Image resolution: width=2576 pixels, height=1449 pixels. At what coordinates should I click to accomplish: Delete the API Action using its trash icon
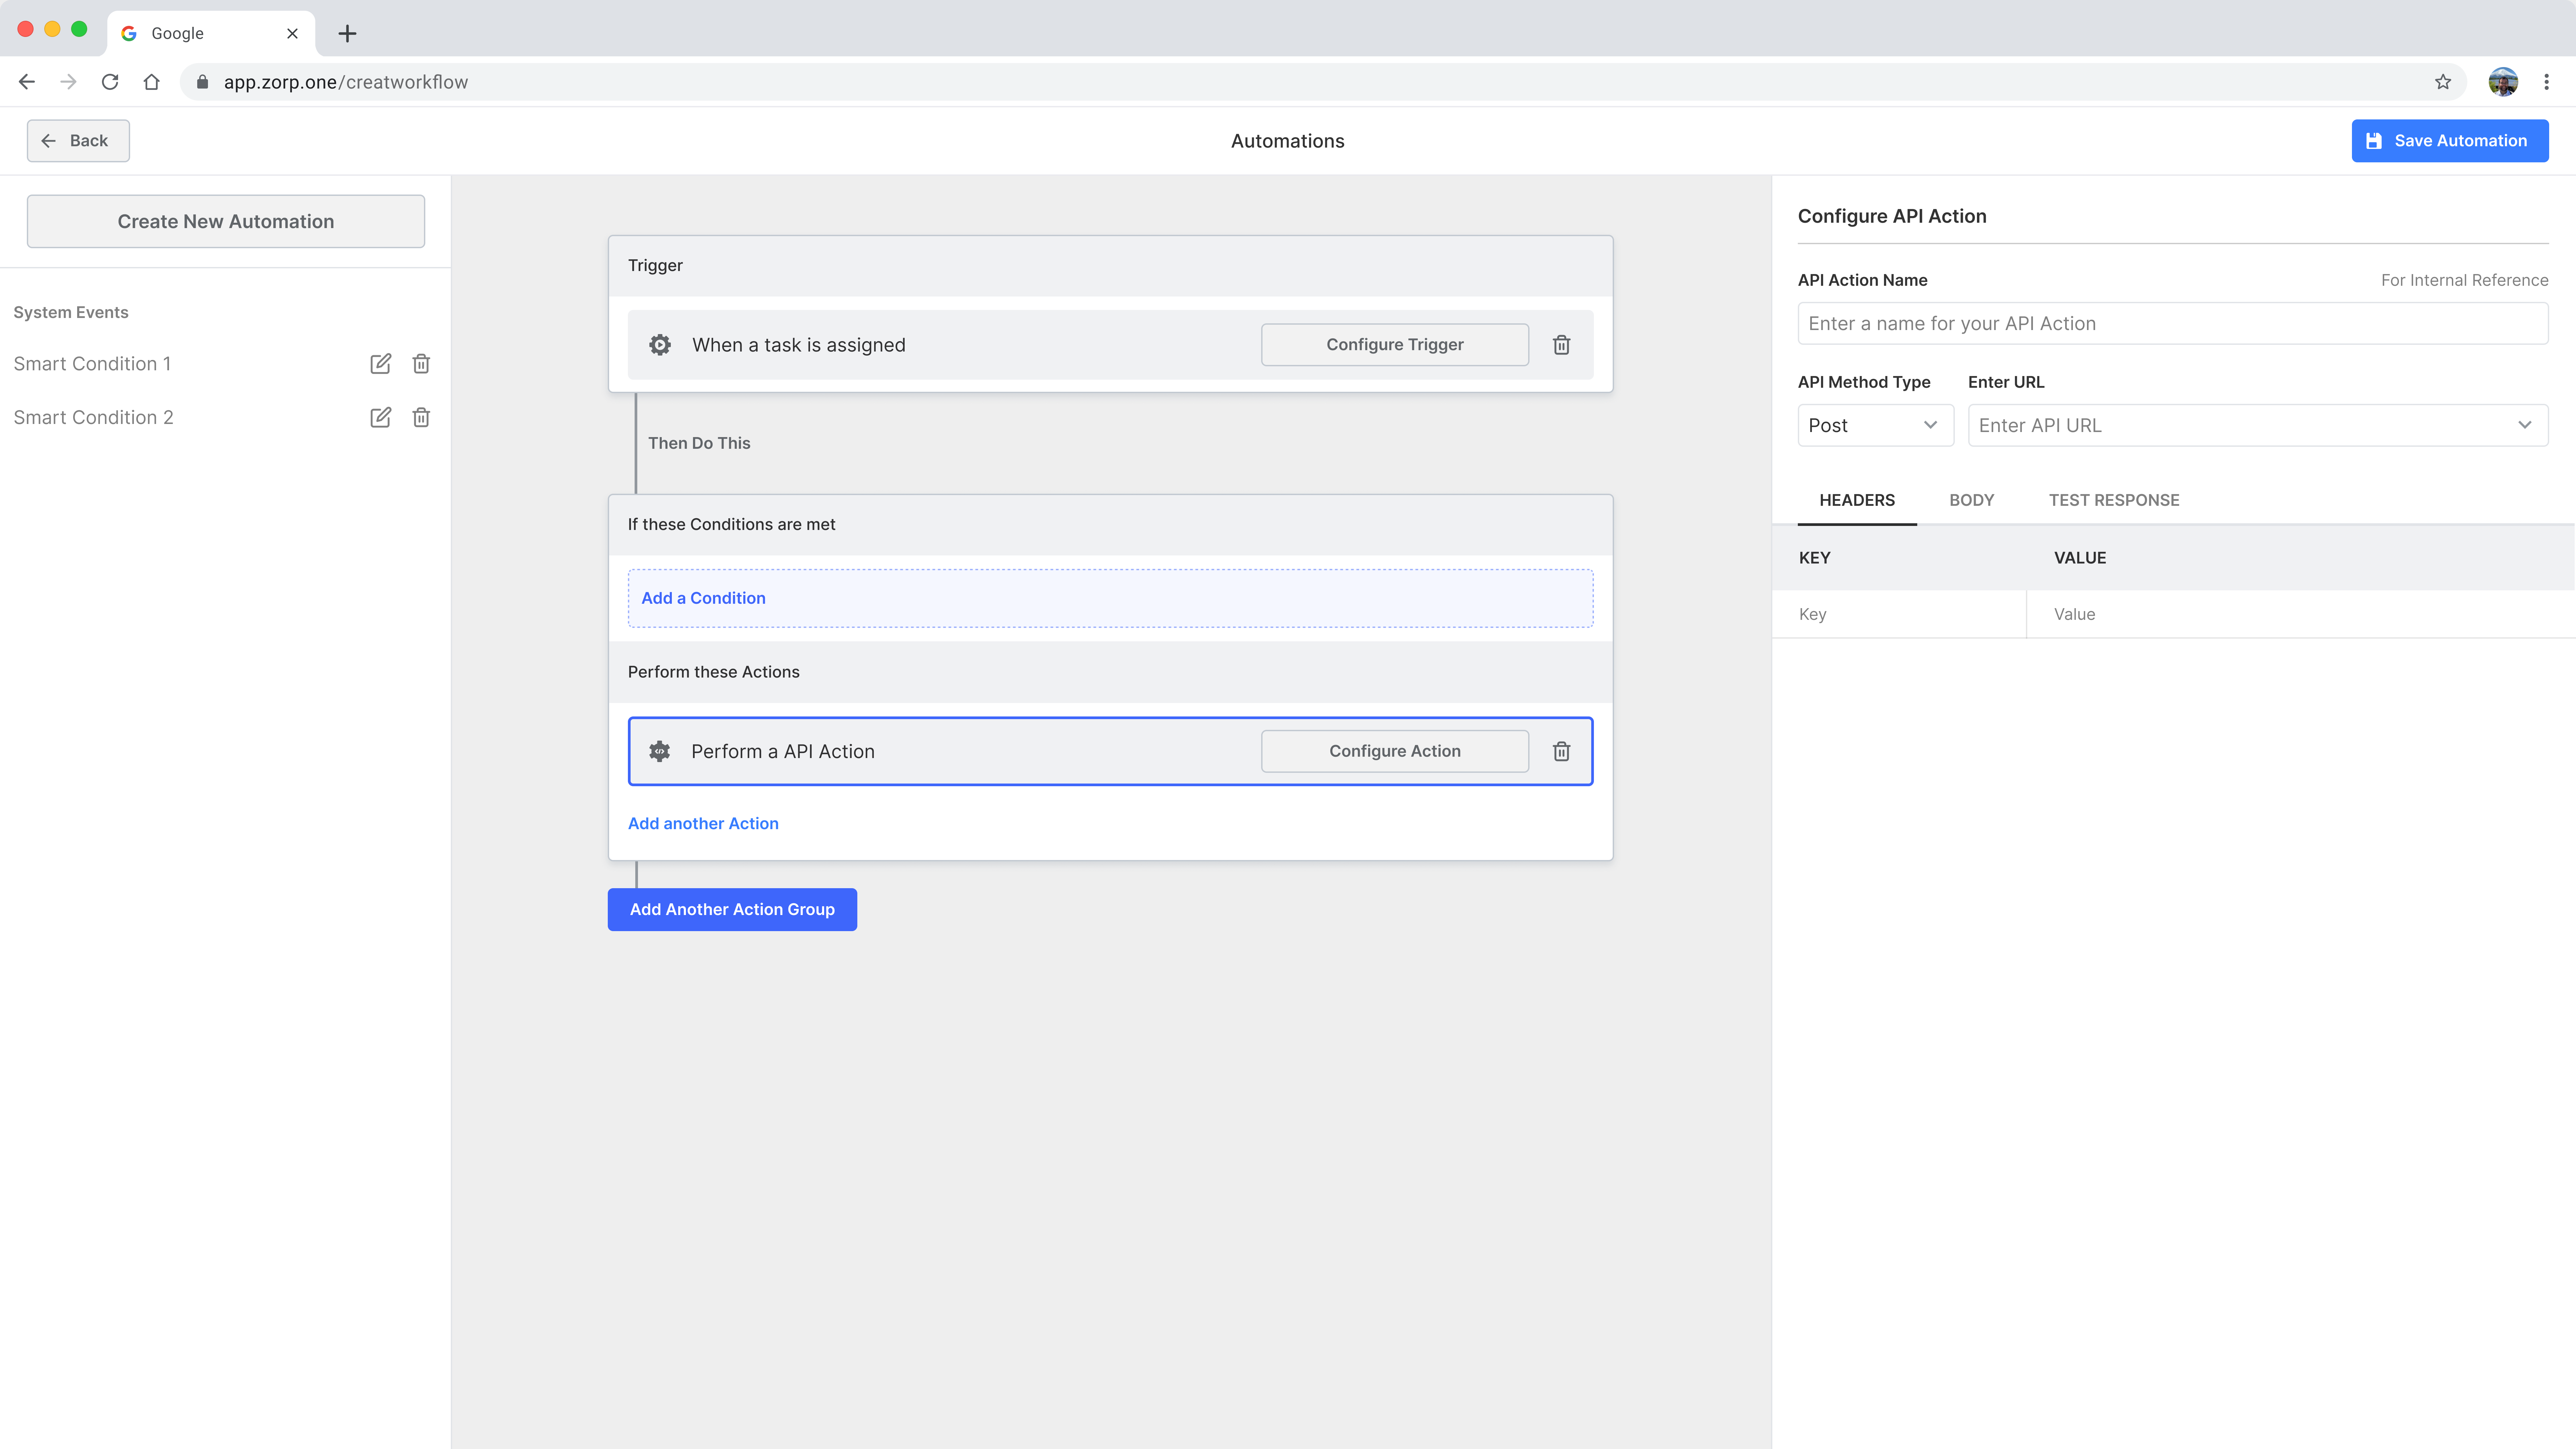click(1561, 751)
